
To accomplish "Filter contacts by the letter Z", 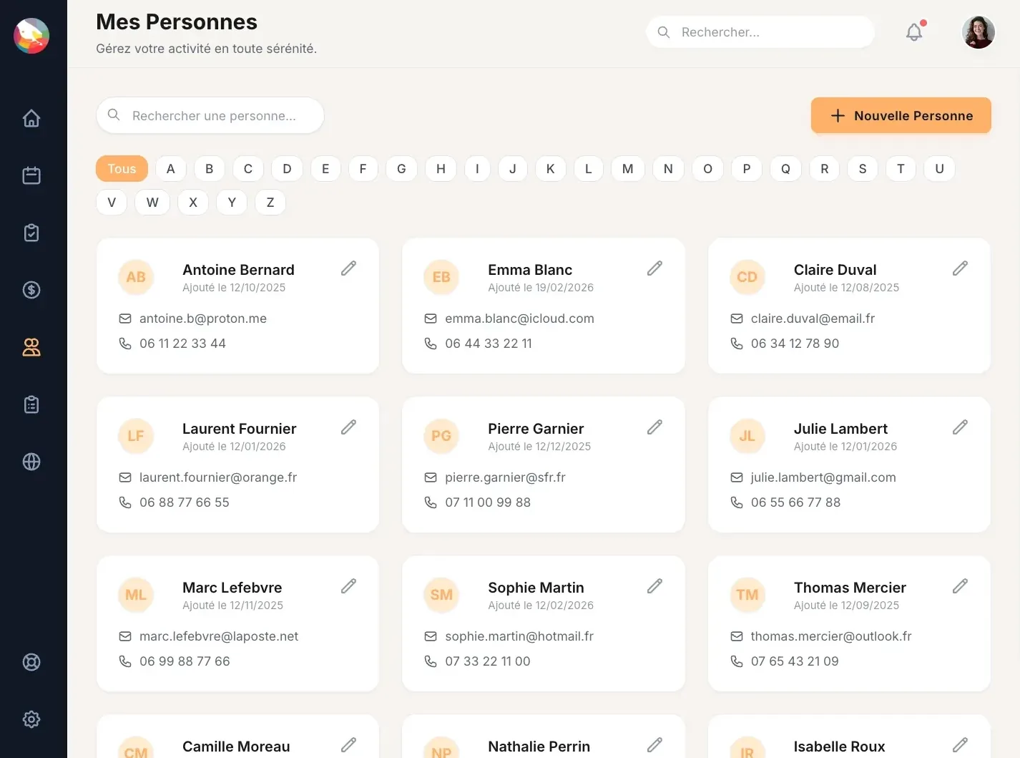I will point(270,202).
